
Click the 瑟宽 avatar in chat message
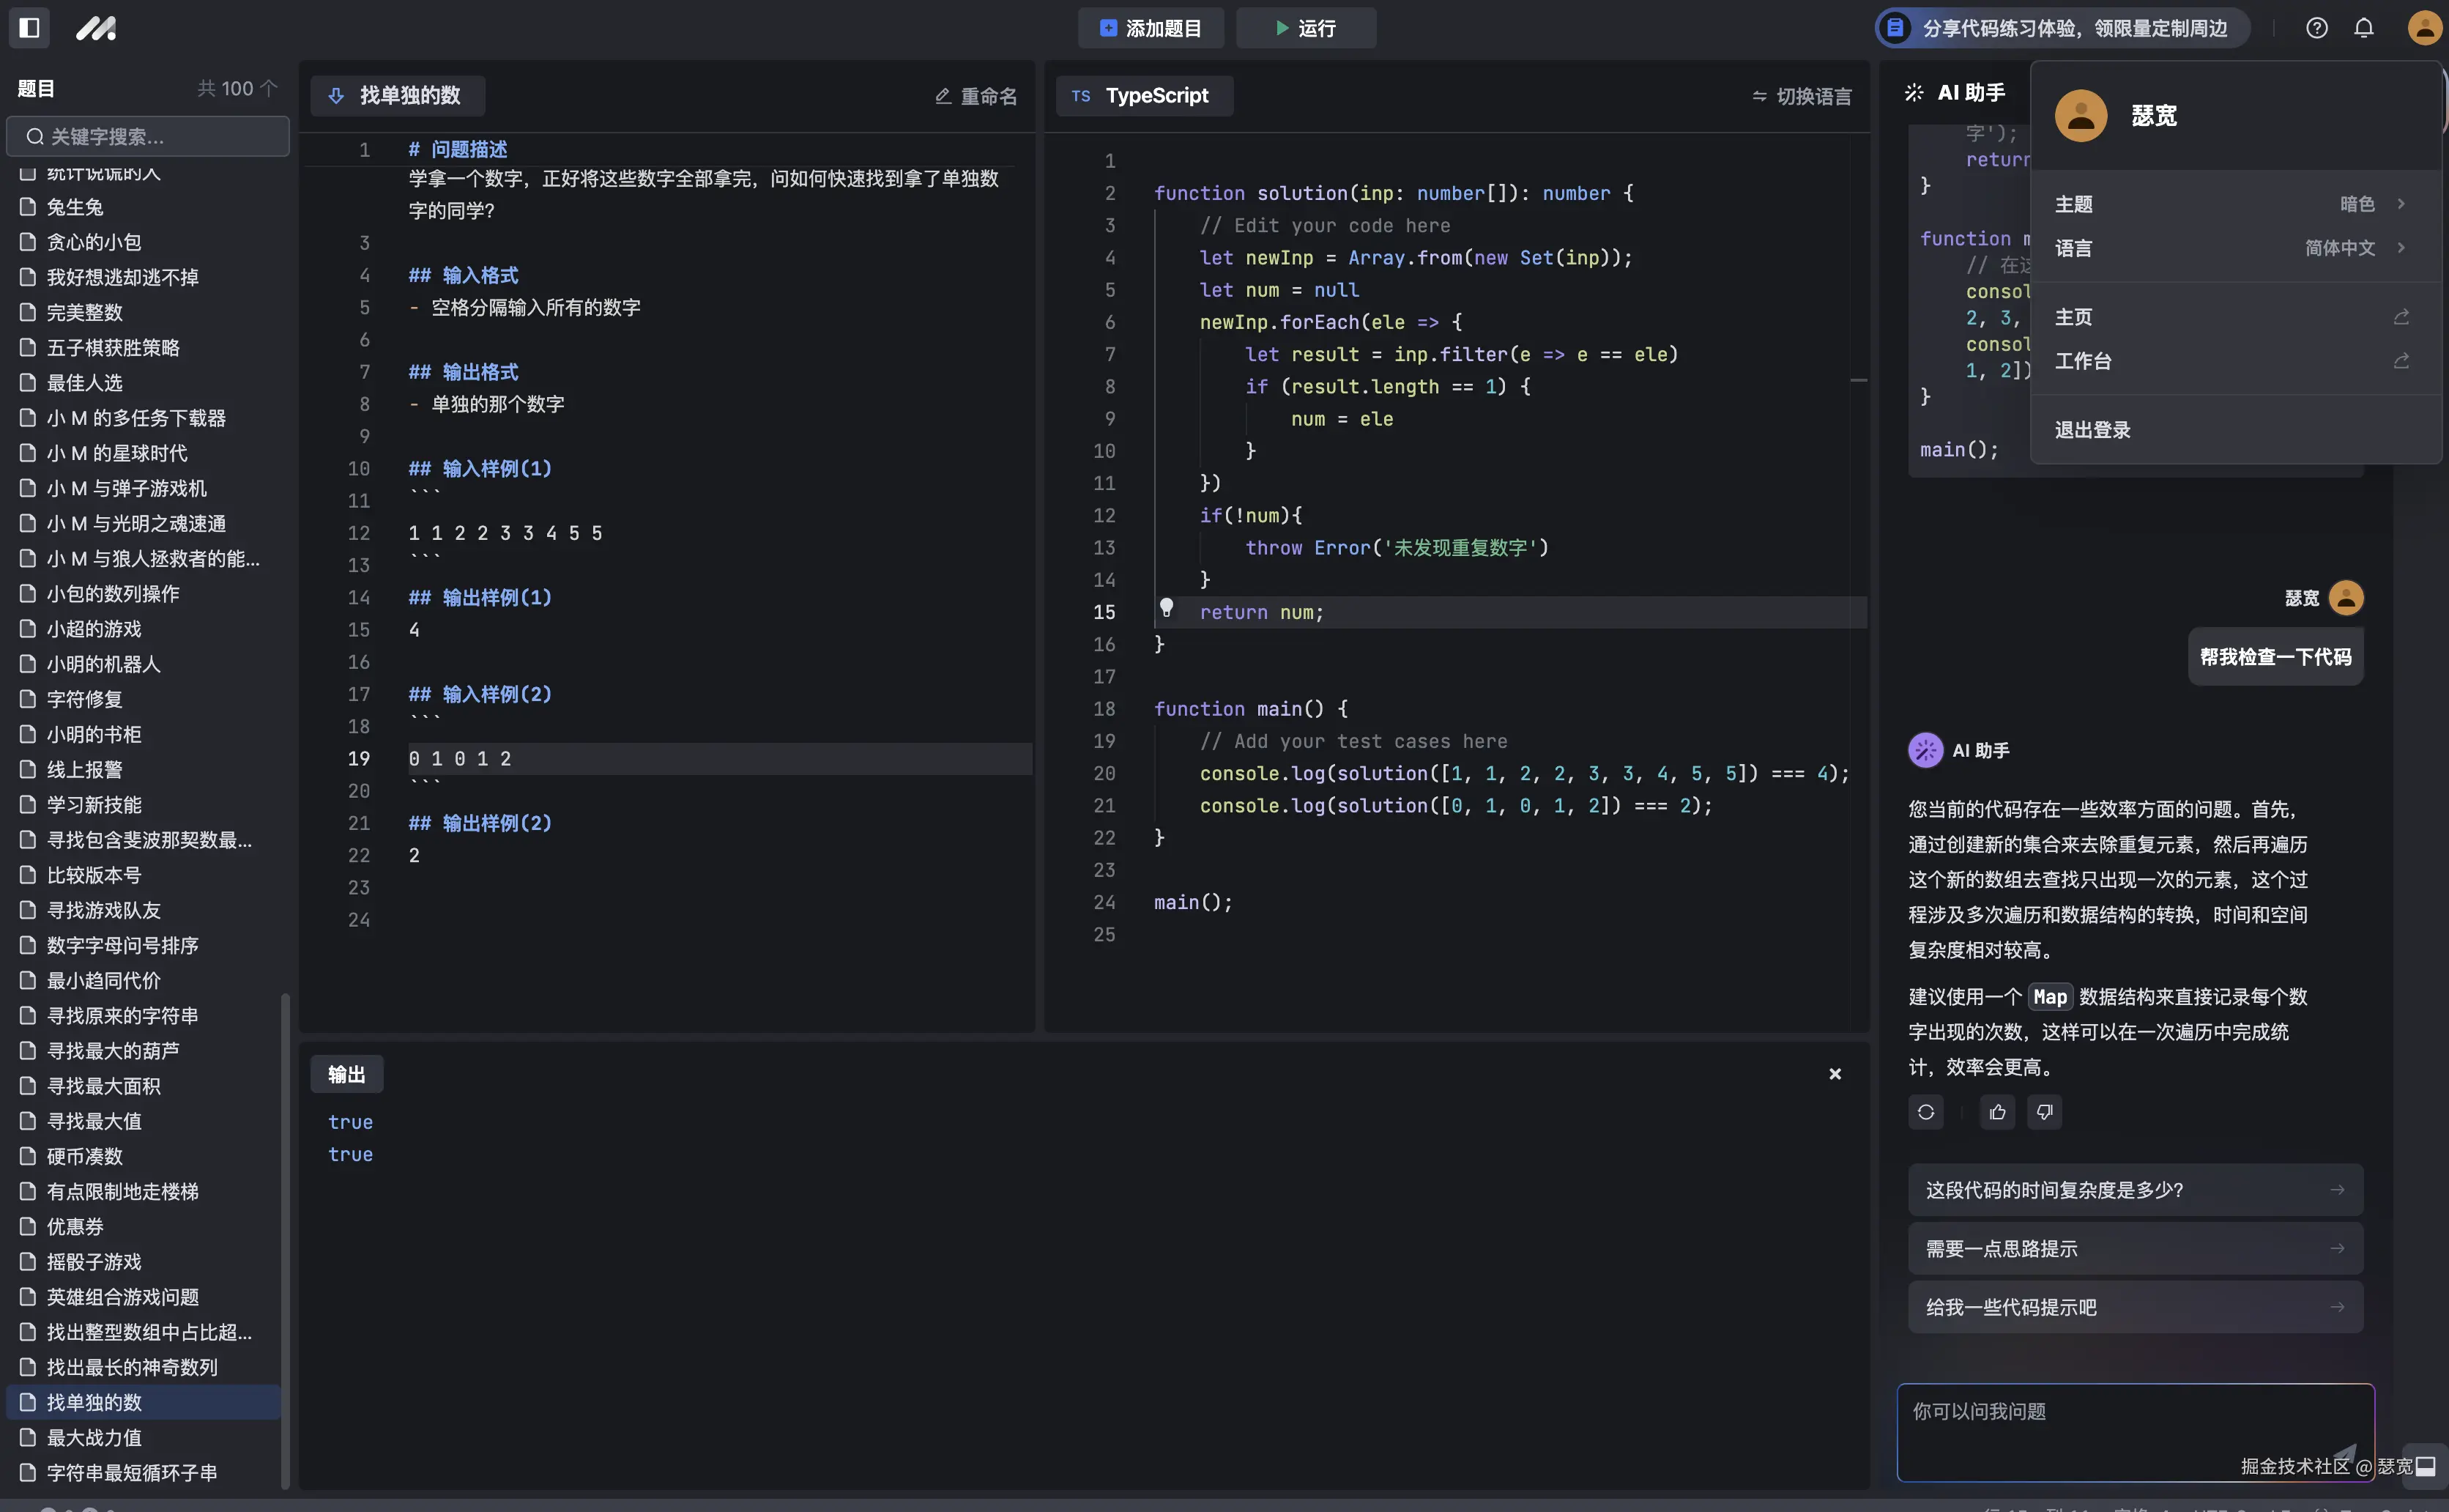(x=2345, y=598)
